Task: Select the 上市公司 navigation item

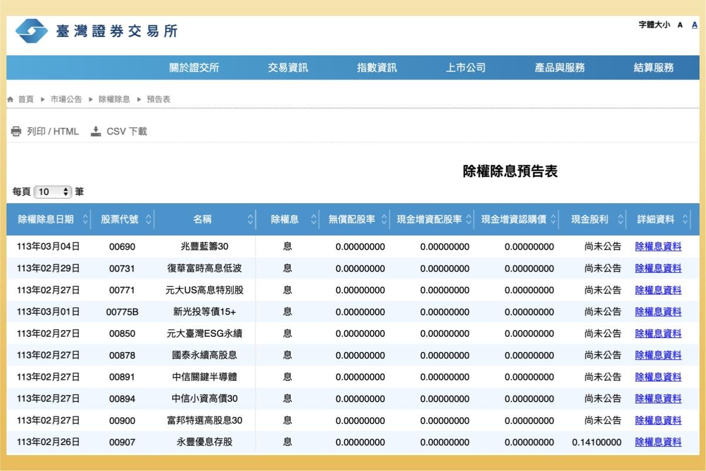Action: tap(465, 67)
